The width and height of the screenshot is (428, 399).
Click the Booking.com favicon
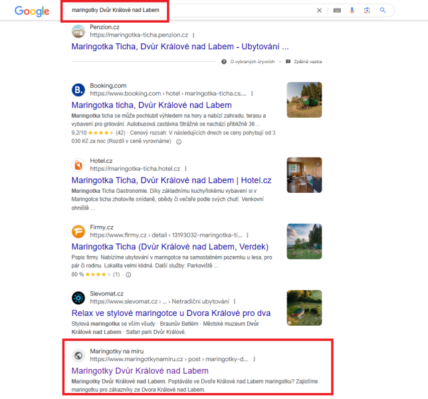(x=78, y=90)
